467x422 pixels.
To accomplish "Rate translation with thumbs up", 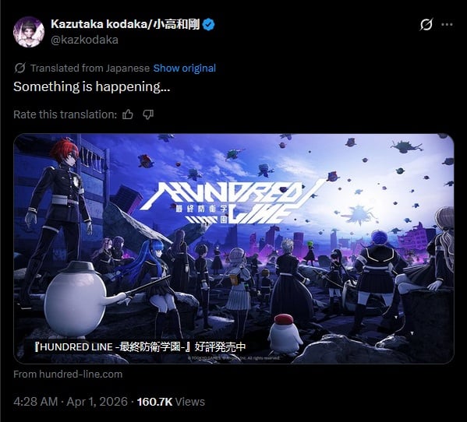I will tap(128, 114).
